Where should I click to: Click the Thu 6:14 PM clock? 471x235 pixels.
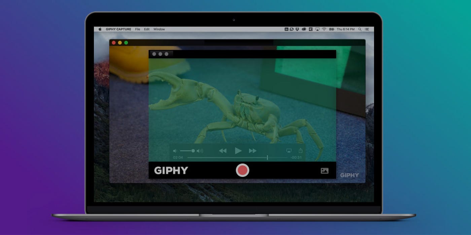pos(346,29)
